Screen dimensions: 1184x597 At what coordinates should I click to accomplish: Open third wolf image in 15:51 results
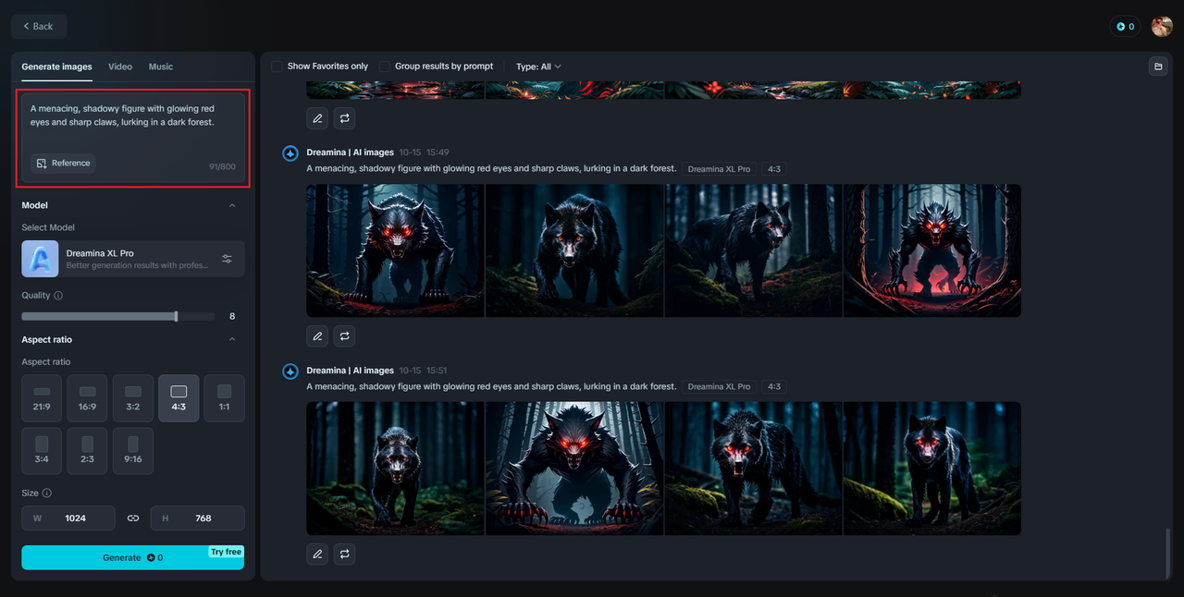(x=753, y=469)
